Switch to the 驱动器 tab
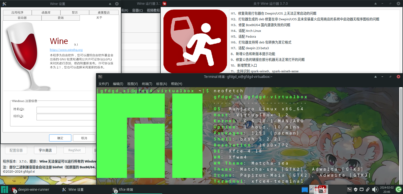 [x=22, y=18]
